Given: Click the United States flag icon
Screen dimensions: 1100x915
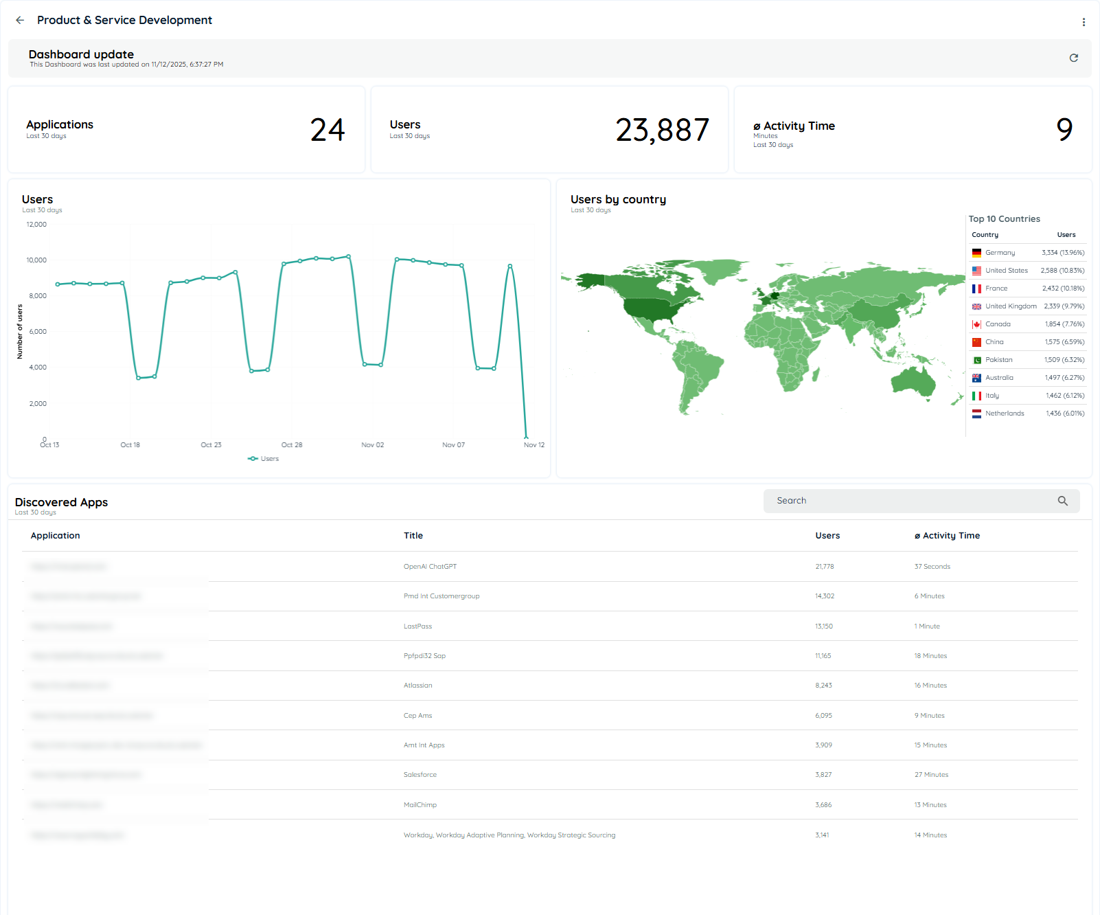Looking at the screenshot, I should click(x=976, y=270).
